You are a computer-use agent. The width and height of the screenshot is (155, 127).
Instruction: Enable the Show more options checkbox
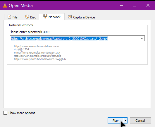click(5, 113)
